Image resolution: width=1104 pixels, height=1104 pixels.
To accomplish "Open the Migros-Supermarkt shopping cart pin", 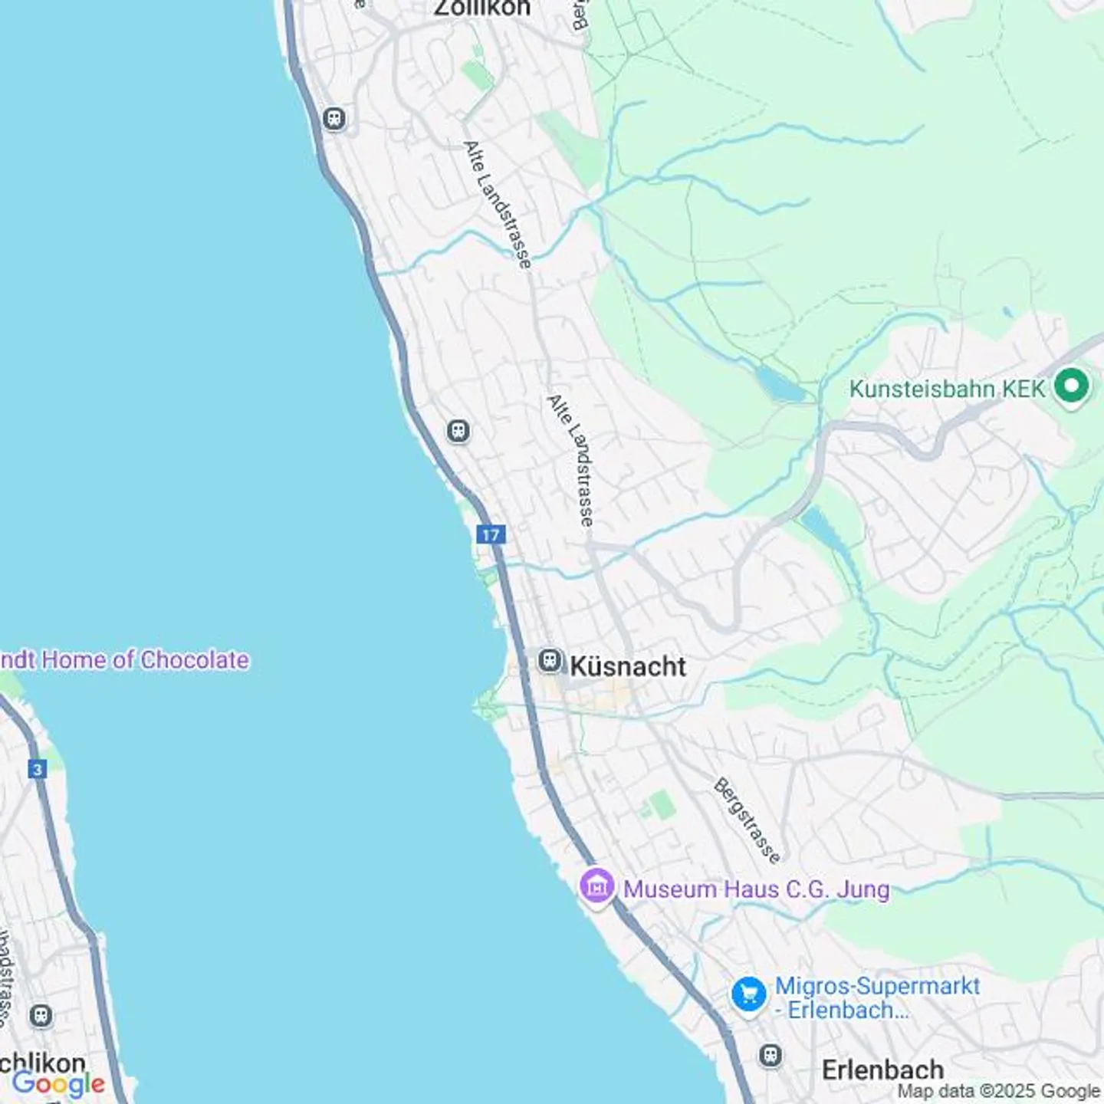I will click(748, 995).
